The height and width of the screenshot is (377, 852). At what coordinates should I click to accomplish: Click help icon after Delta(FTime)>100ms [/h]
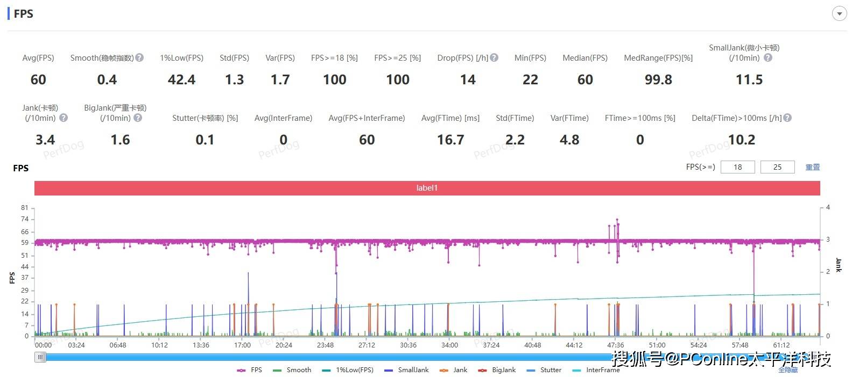click(x=787, y=118)
